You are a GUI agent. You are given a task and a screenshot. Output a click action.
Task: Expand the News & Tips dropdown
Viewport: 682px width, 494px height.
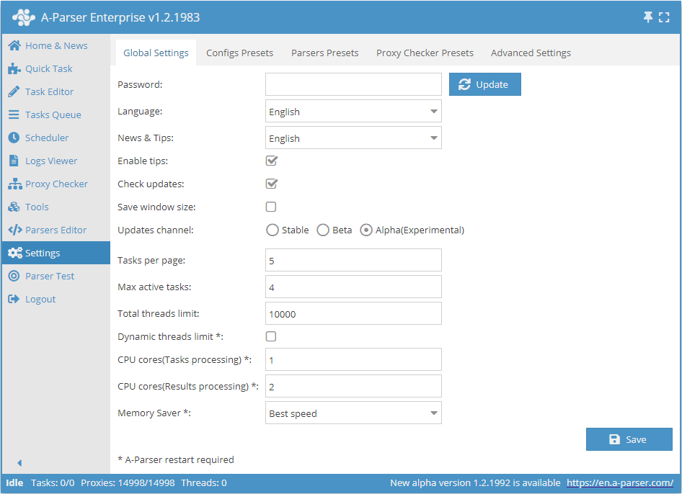click(353, 138)
